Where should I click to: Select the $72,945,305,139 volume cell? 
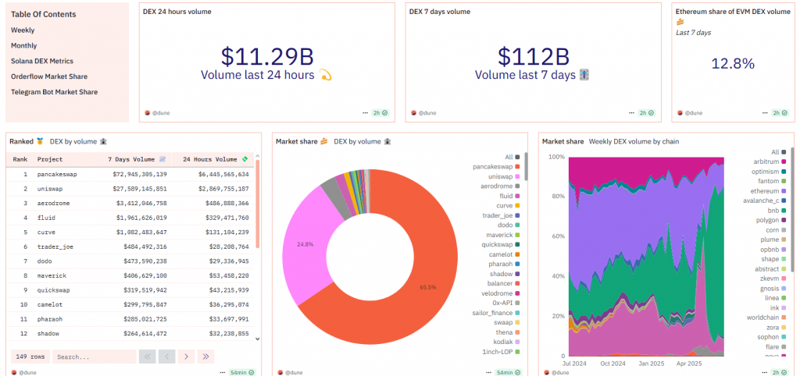coord(140,174)
